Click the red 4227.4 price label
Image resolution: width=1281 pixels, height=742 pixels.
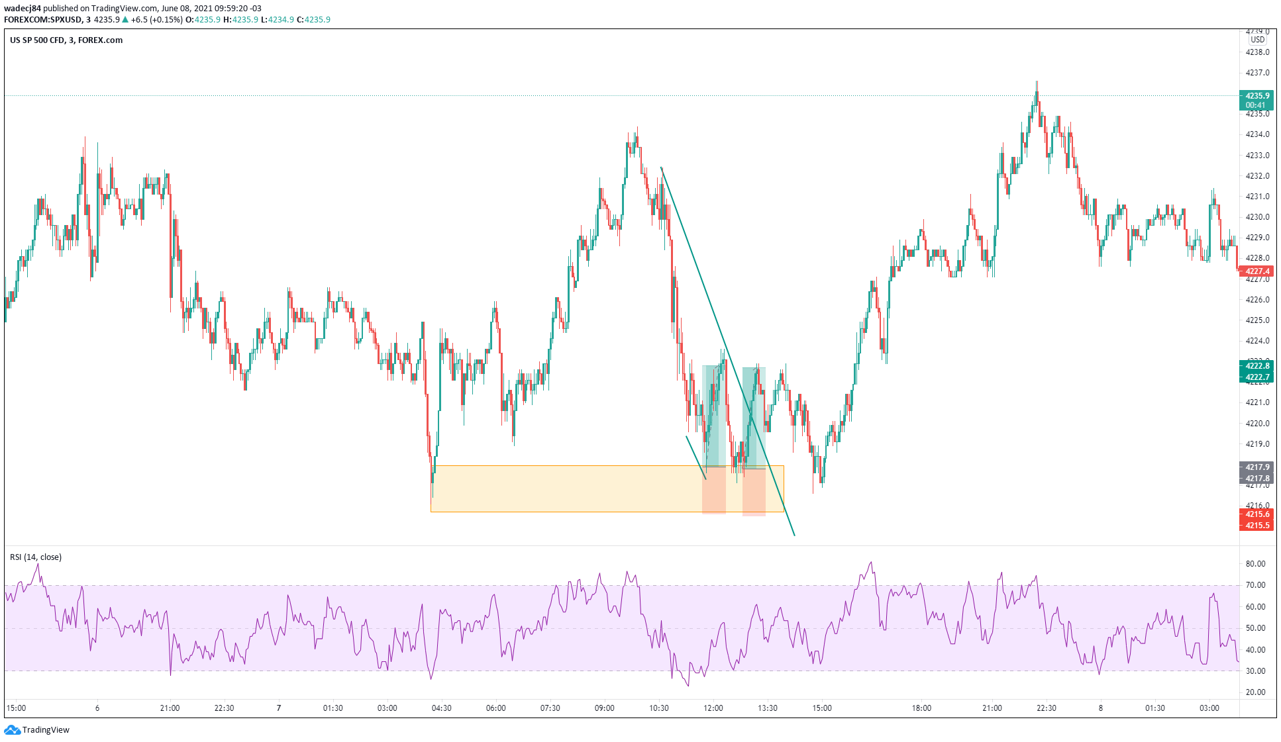tap(1256, 271)
